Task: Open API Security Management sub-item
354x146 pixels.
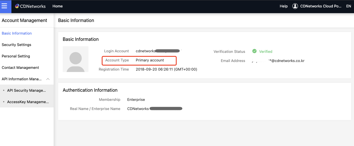Action: pyautogui.click(x=27, y=91)
